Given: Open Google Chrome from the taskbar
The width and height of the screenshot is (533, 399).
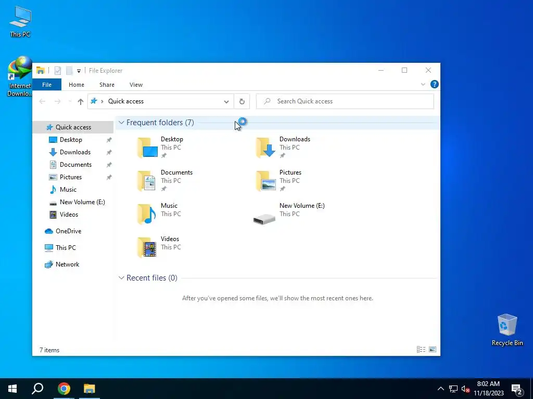Looking at the screenshot, I should 64,389.
